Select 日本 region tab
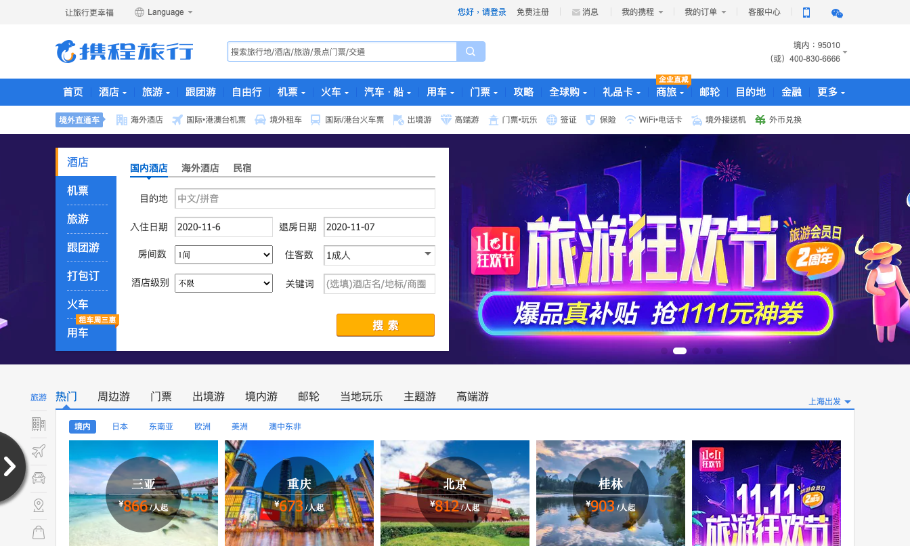Image resolution: width=910 pixels, height=546 pixels. pos(120,427)
